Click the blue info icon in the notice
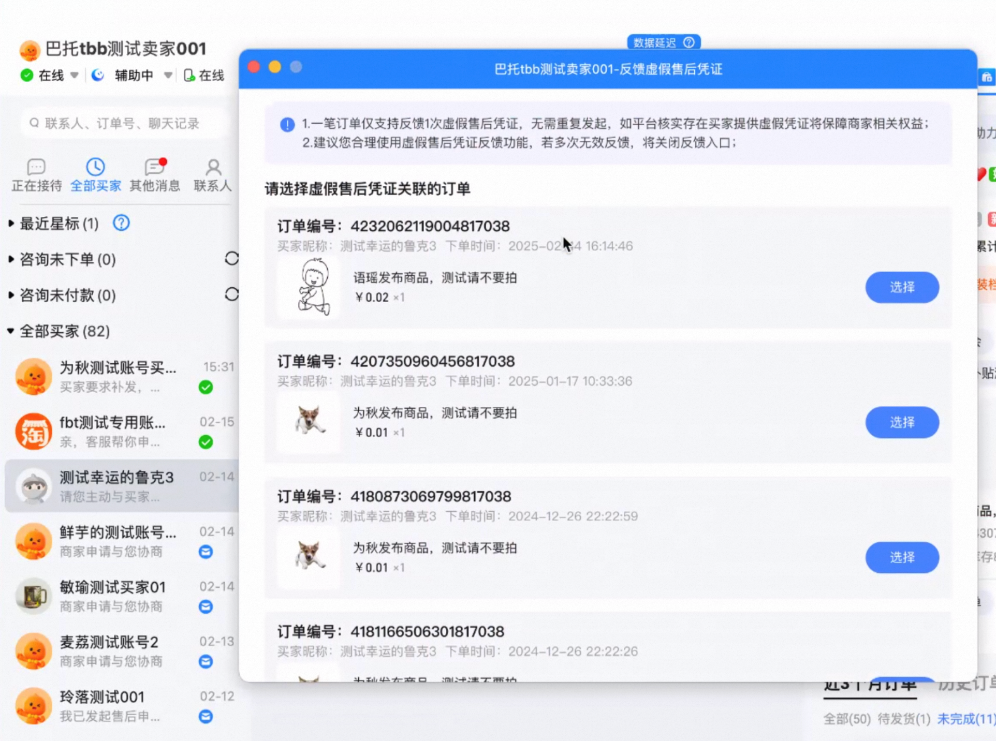The image size is (996, 741). tap(287, 124)
